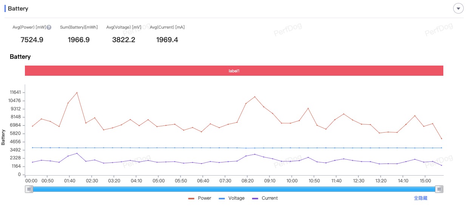
Task: Click the help icon beside Avg(Power)
Action: (49, 28)
